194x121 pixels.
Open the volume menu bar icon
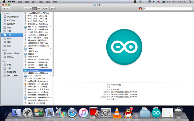(154, 2)
